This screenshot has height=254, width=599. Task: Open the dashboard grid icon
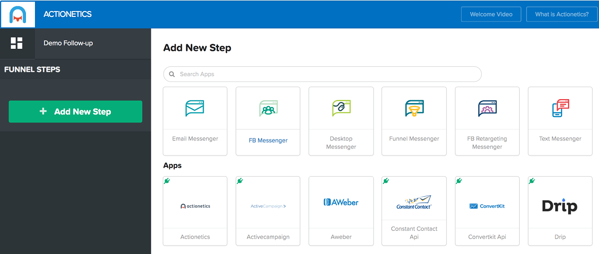17,43
